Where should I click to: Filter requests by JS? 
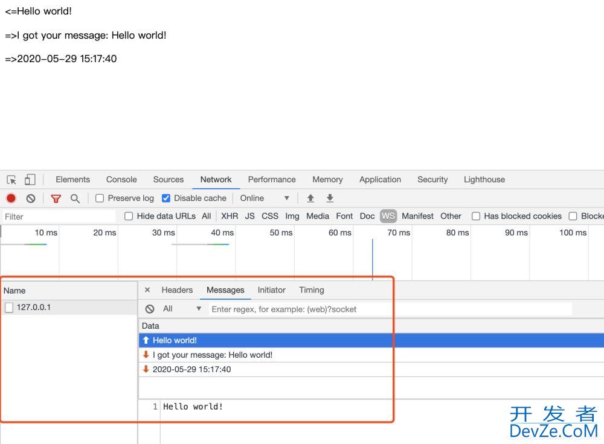click(x=249, y=216)
